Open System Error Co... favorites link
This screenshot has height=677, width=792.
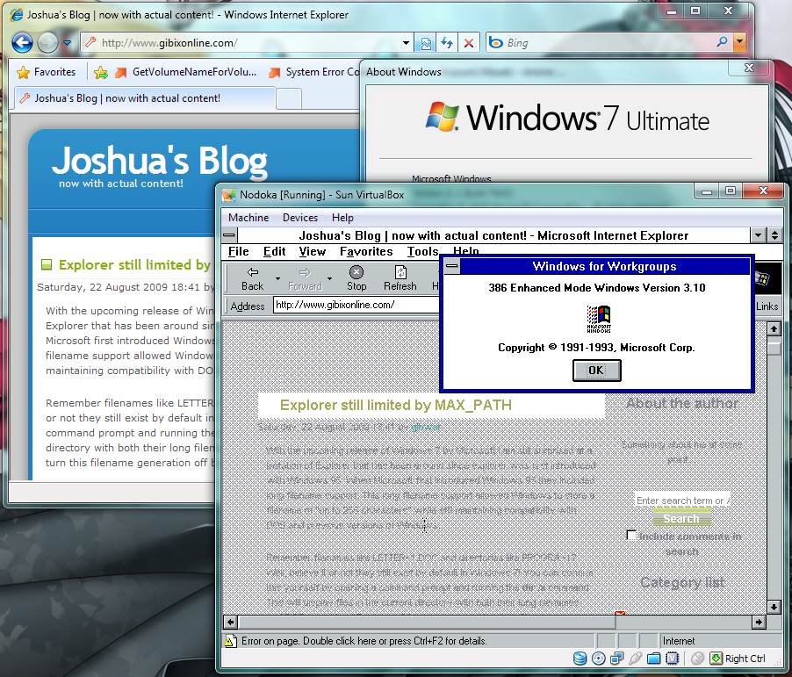(314, 72)
